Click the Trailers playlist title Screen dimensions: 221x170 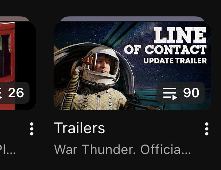coord(80,128)
